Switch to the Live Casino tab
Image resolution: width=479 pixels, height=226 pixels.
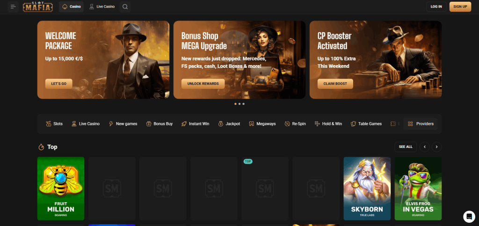(102, 7)
